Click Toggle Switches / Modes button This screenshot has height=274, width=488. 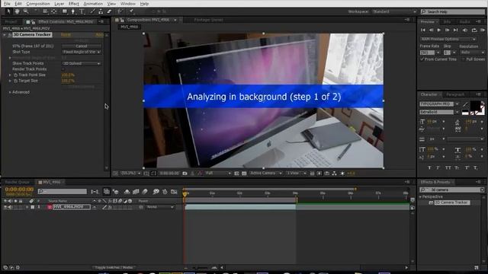(x=114, y=267)
